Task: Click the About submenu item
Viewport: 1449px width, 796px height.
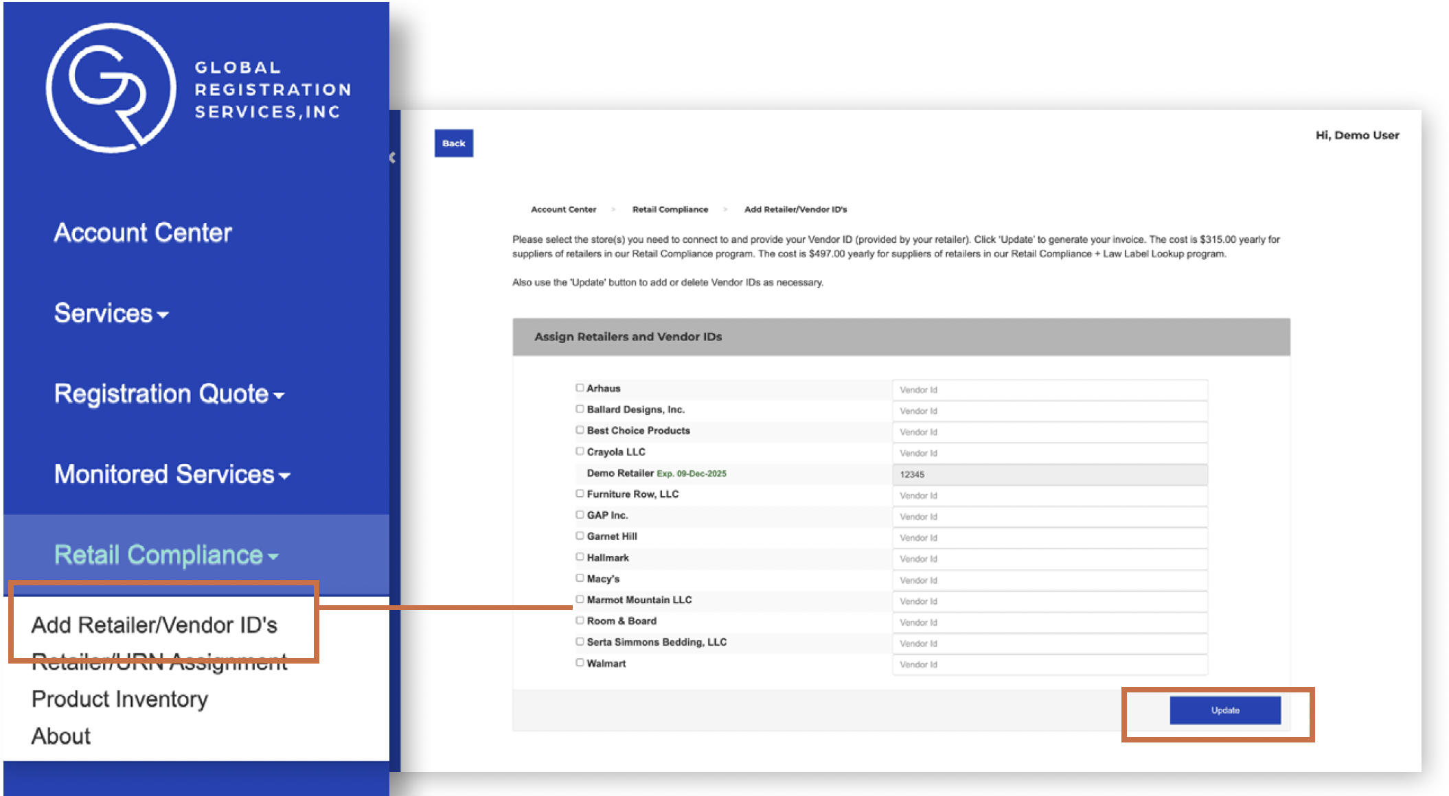Action: pyautogui.click(x=61, y=736)
